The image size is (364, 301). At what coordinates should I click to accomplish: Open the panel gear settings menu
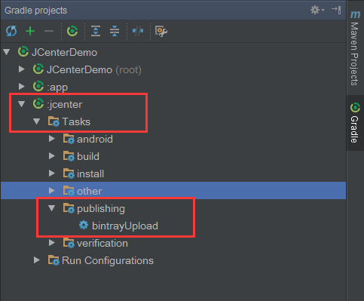pyautogui.click(x=317, y=10)
